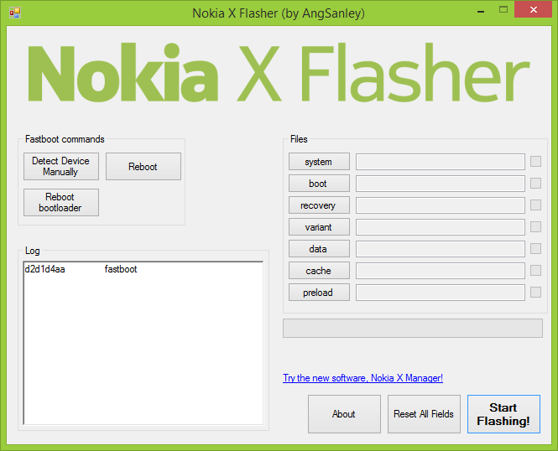Browse for the variant image file
Screen dimensions: 558x451
319,226
